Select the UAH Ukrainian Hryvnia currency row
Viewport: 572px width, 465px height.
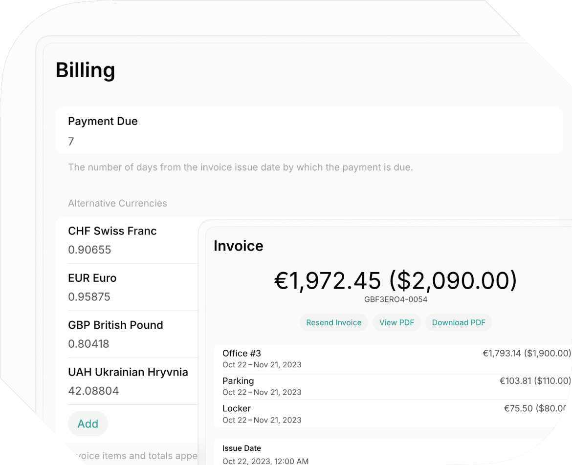click(x=127, y=381)
